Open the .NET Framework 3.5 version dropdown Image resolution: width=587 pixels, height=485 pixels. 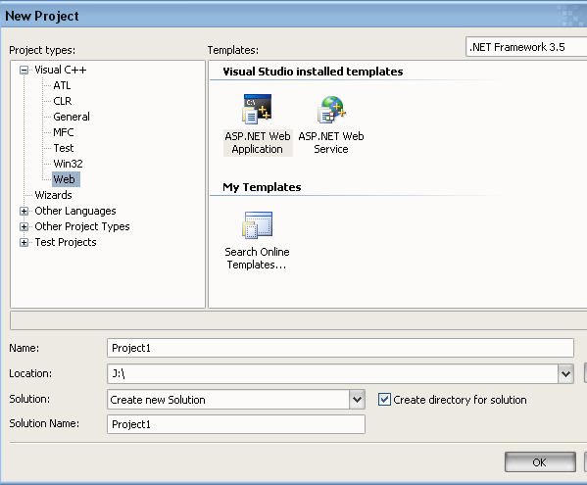tap(526, 47)
